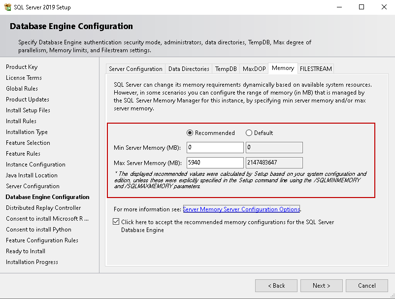This screenshot has width=395, height=299.
Task: Click the Install Setup Files step
Action: (x=28, y=110)
